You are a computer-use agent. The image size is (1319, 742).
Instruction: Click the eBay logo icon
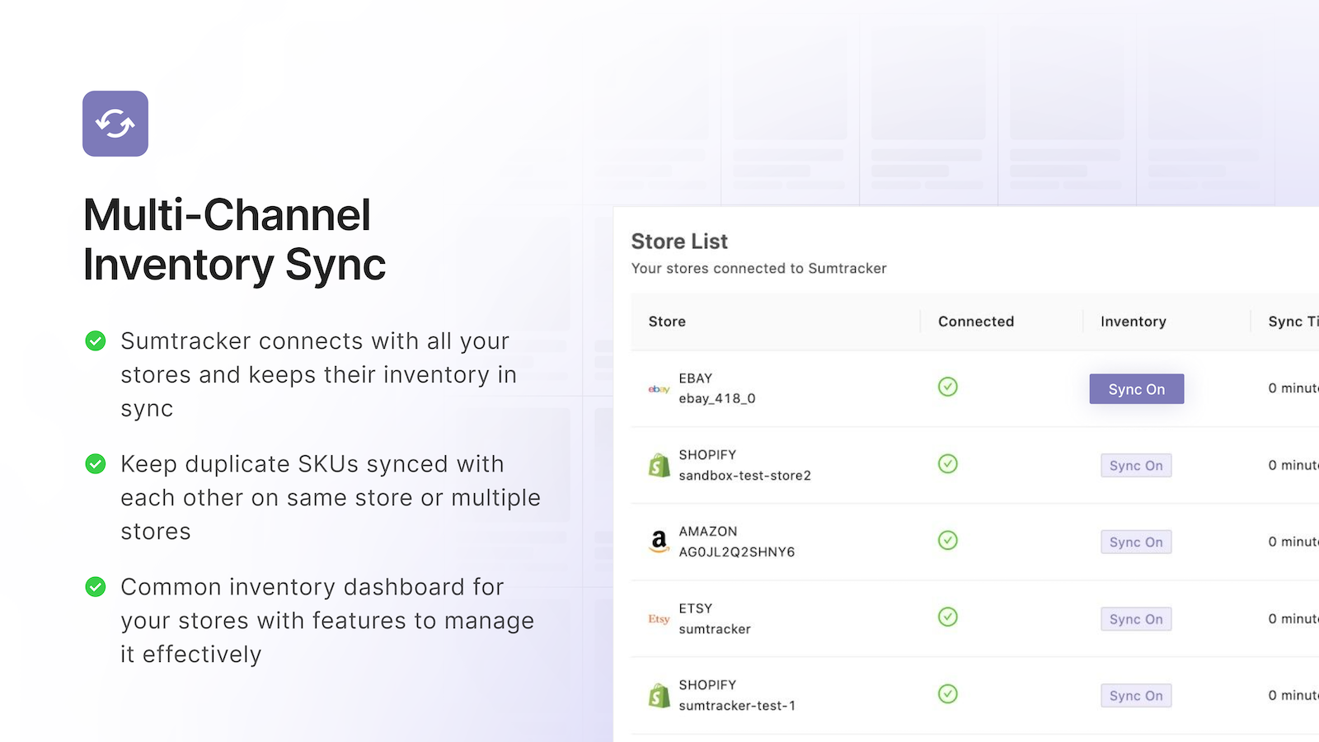(659, 389)
